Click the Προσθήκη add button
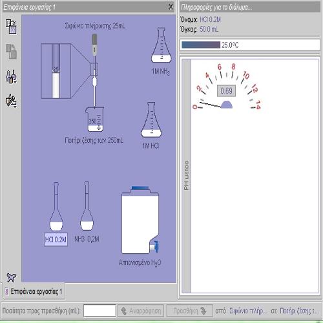 (x=190, y=311)
